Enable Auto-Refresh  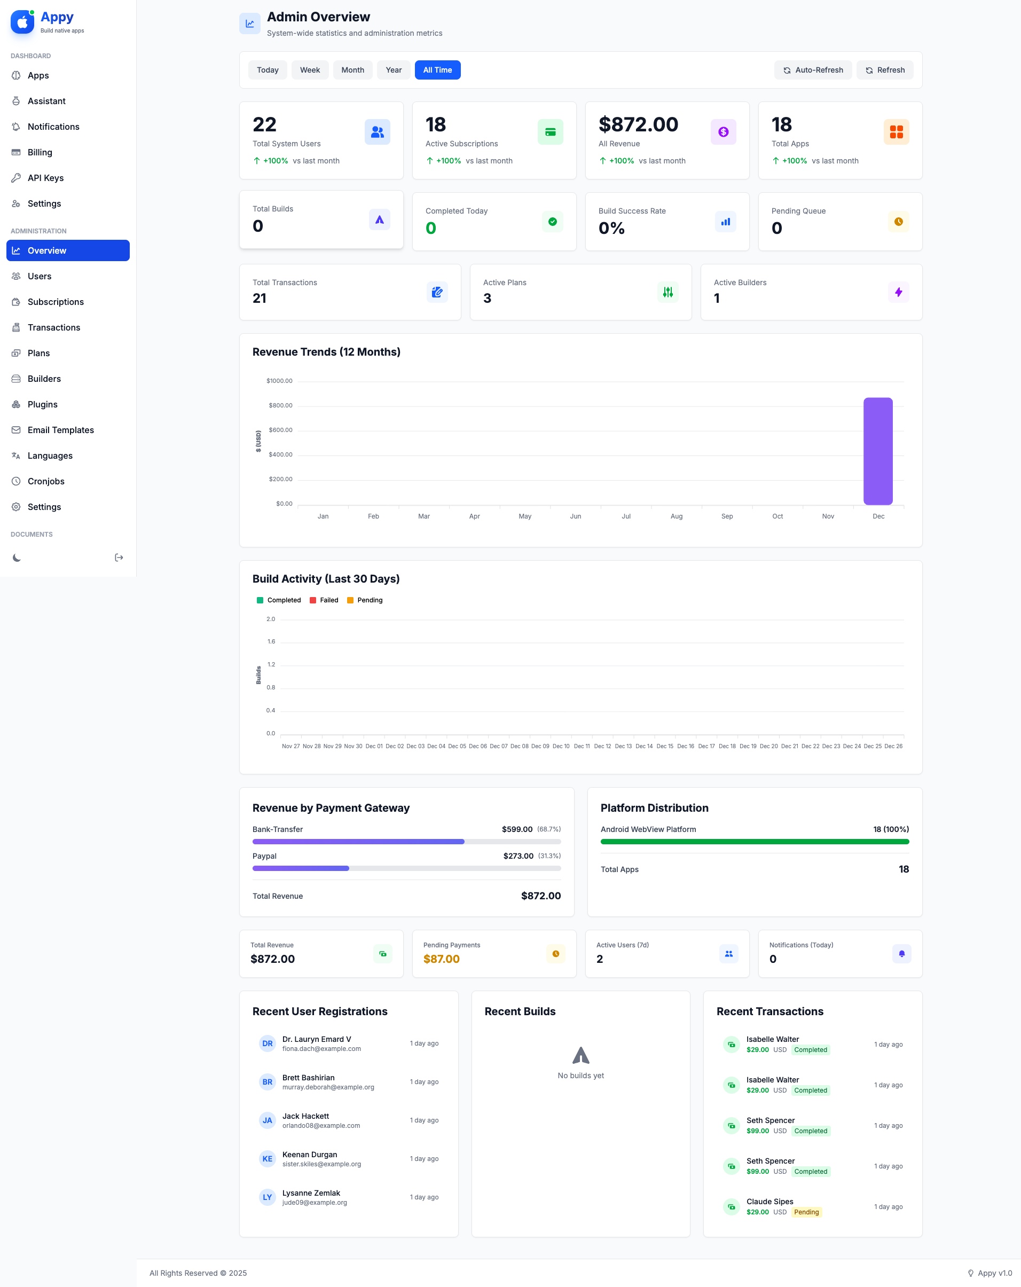(813, 70)
